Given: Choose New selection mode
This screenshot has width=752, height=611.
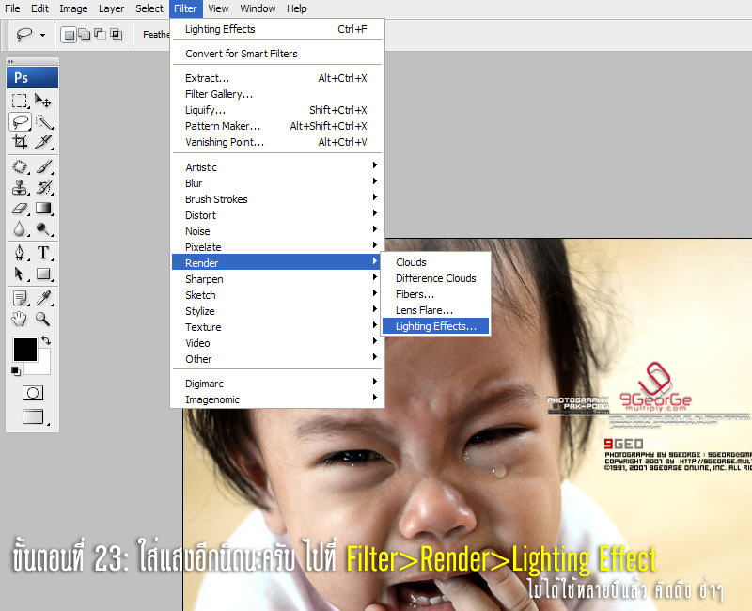Looking at the screenshot, I should point(69,35).
